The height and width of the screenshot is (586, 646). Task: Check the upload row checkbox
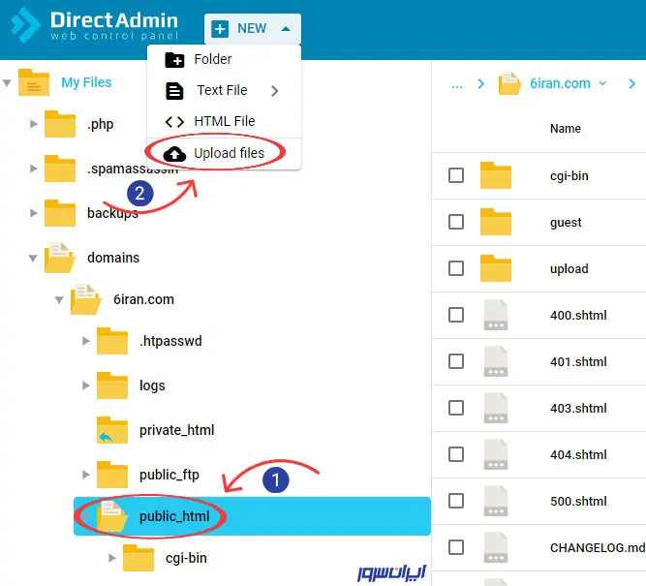point(456,268)
